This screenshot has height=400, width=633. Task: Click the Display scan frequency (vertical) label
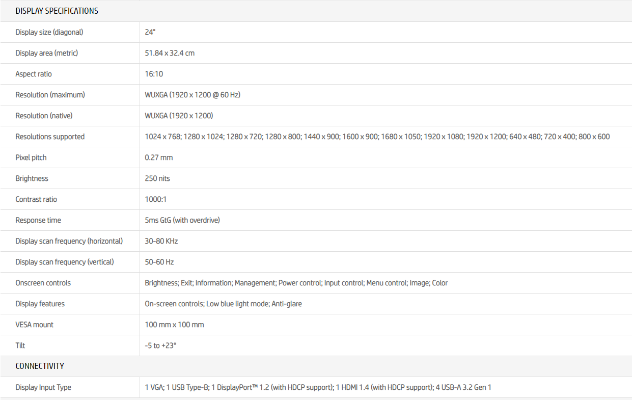pos(65,262)
